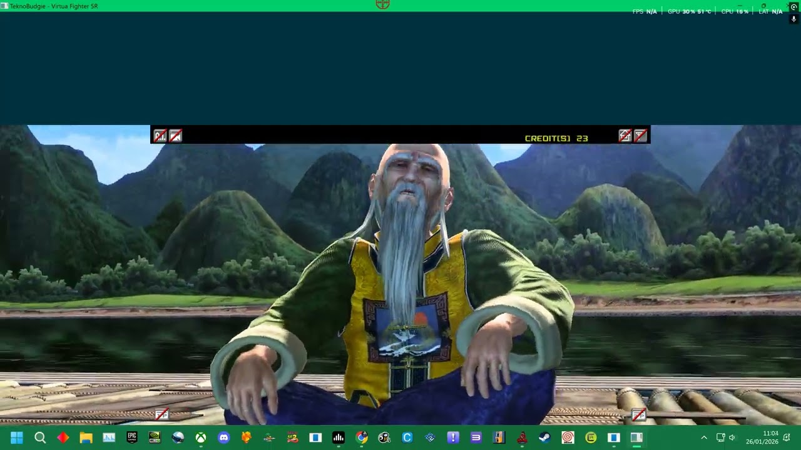Click the LAT N/A overlay stat
801x450 pixels.
click(770, 11)
